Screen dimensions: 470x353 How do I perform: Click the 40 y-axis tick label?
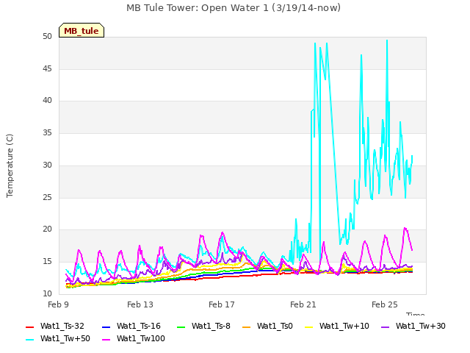click(47, 101)
